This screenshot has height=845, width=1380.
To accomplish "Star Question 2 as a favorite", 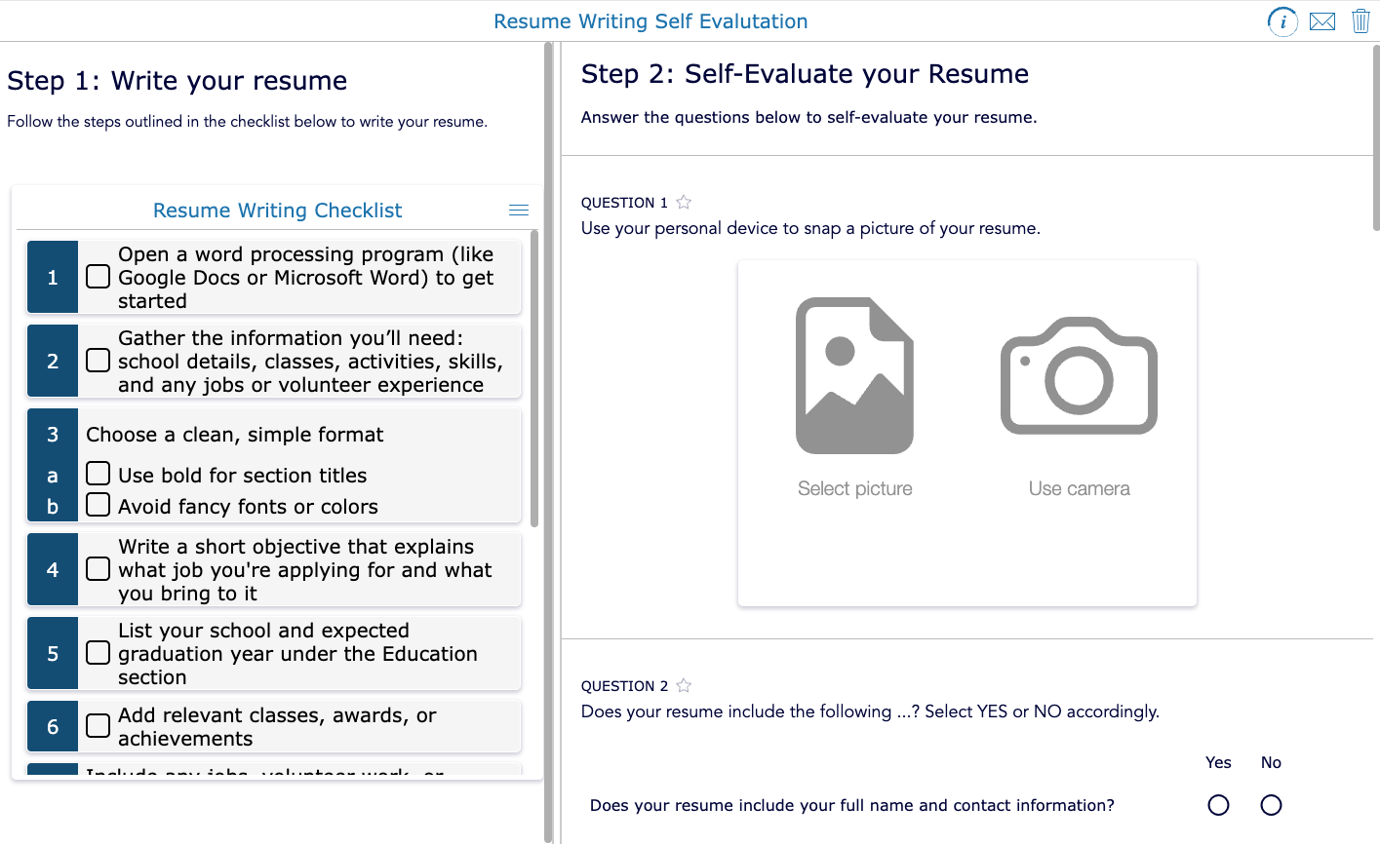I will point(683,685).
